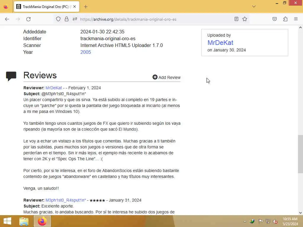
Task: Open reviewer M3ph1st0_R4sput1n* link
Action: coord(66,200)
